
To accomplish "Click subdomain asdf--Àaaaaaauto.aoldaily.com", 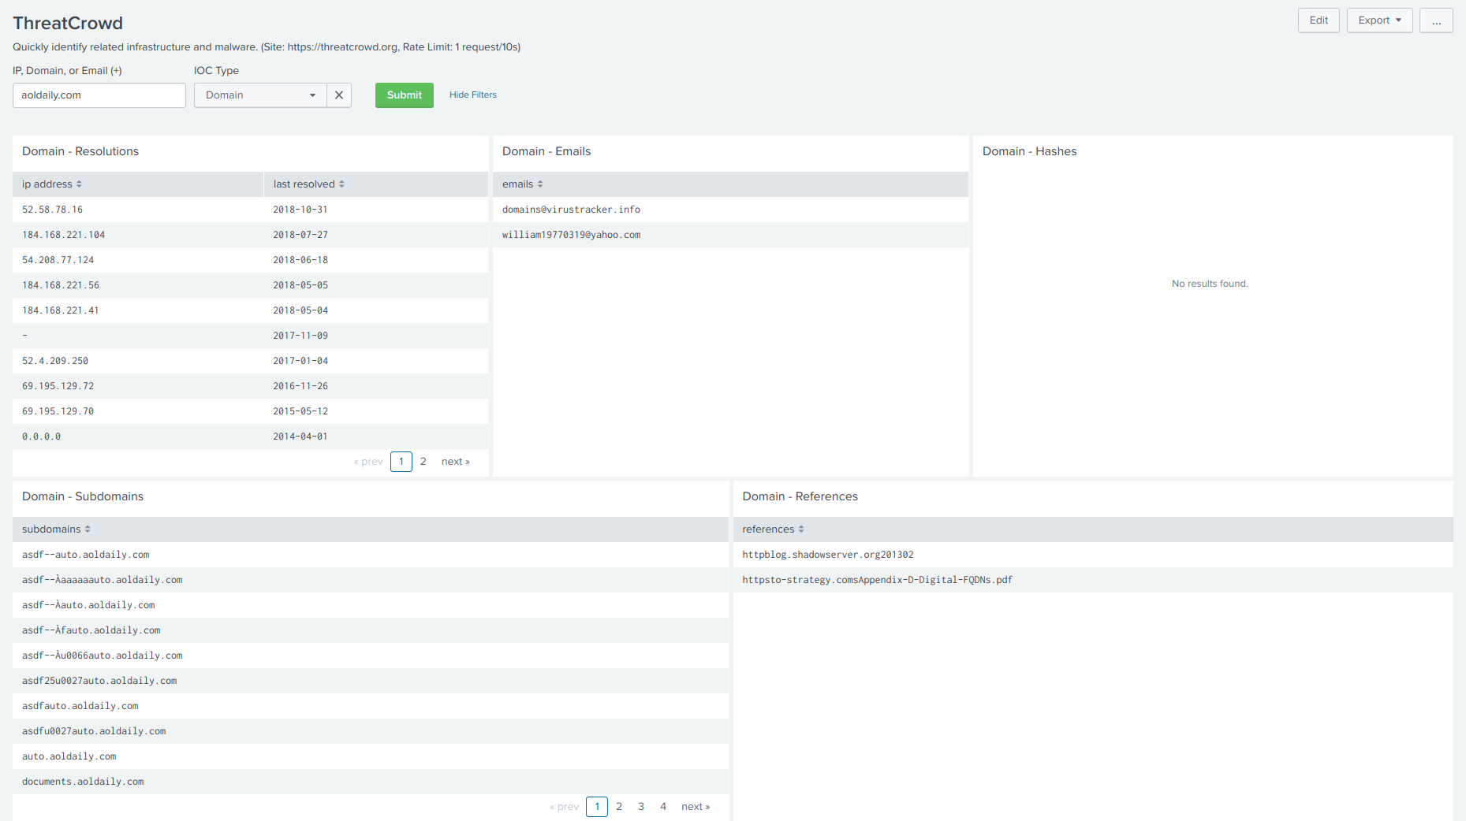I will tap(102, 580).
